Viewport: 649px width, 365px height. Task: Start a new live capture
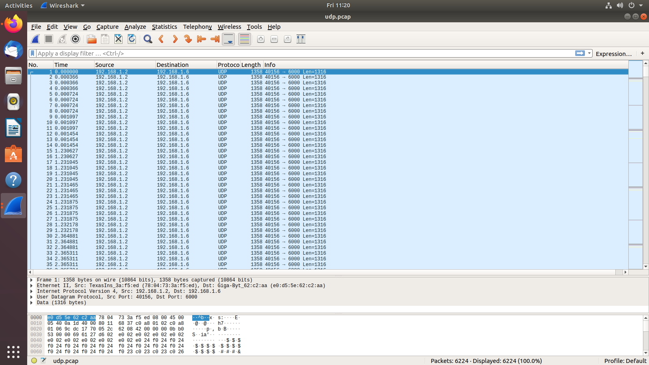click(x=35, y=39)
